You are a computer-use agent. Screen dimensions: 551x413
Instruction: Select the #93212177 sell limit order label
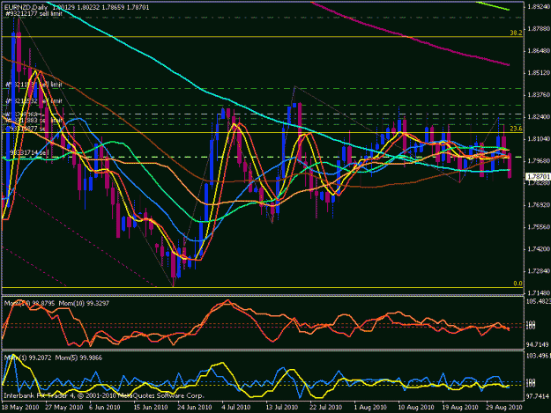(34, 14)
